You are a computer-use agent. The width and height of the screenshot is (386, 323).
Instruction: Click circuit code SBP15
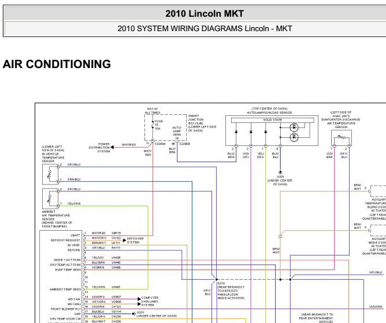(x=116, y=233)
